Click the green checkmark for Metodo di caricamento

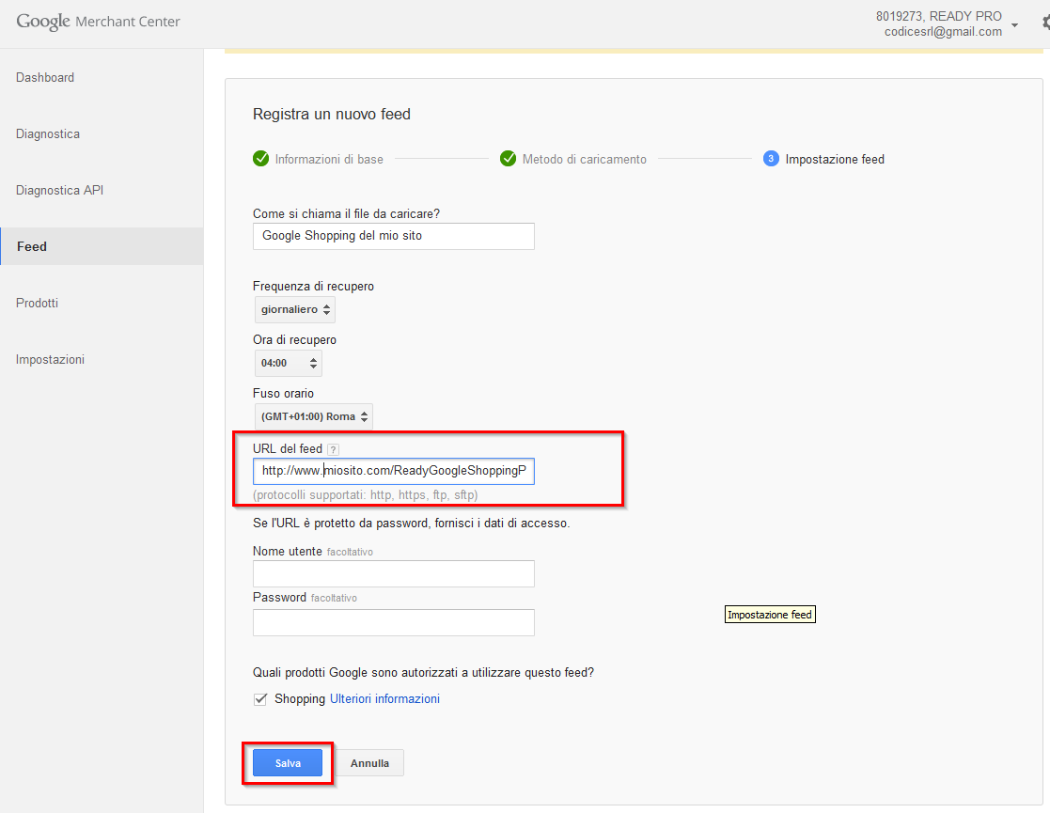pyautogui.click(x=509, y=159)
